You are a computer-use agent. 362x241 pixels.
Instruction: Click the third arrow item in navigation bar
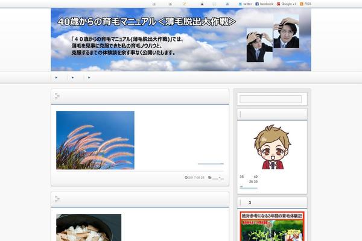89,78
